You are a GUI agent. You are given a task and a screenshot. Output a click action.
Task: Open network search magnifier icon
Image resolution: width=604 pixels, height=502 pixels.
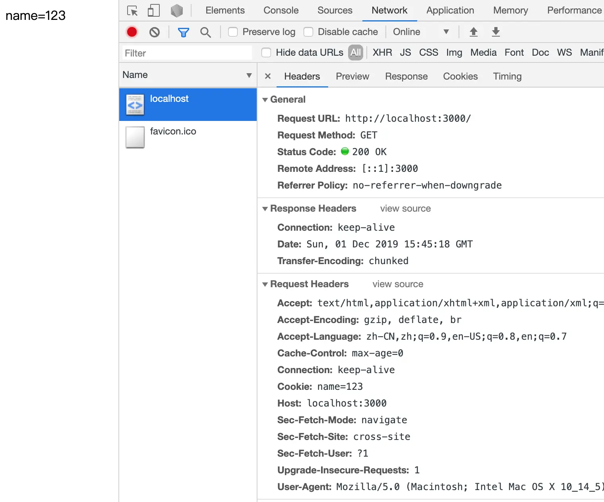pyautogui.click(x=205, y=32)
